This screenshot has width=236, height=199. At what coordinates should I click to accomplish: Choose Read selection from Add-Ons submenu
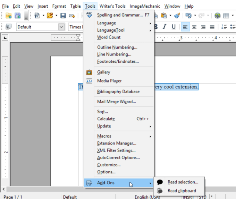click(183, 182)
